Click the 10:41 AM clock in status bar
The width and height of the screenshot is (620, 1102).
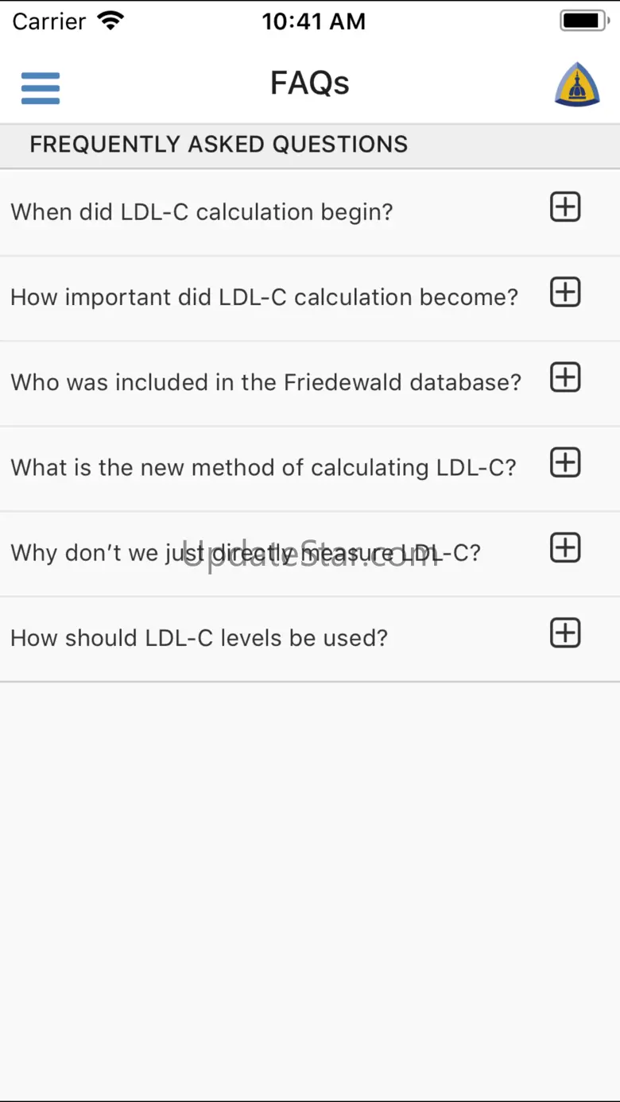pyautogui.click(x=314, y=21)
